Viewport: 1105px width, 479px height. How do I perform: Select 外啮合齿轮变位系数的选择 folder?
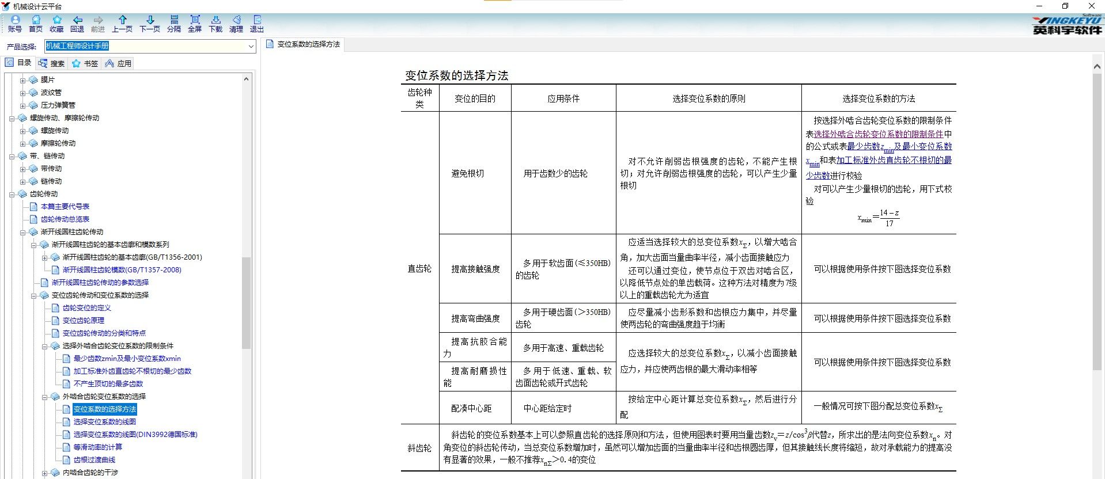(104, 397)
